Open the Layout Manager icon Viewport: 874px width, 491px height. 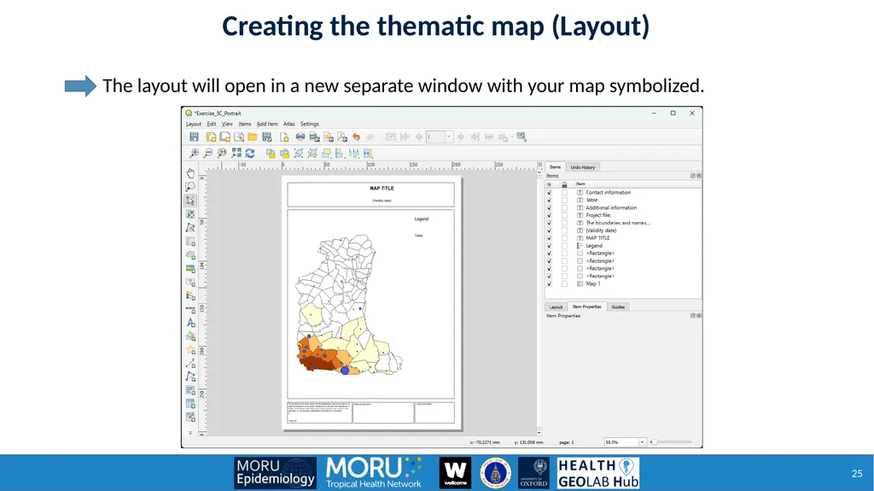pyautogui.click(x=239, y=137)
